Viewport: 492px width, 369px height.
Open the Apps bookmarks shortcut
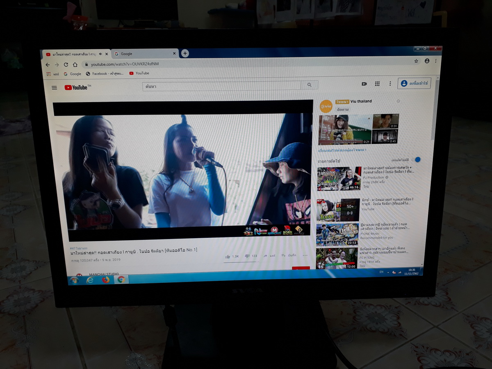tap(52, 74)
